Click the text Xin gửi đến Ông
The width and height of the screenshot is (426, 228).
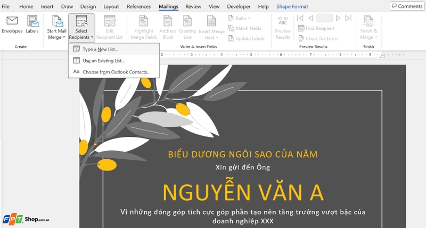(x=243, y=167)
